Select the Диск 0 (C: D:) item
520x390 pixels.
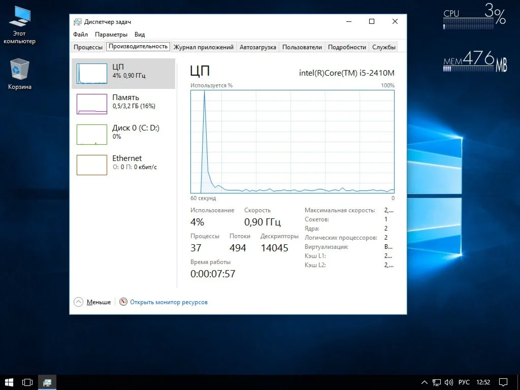pyautogui.click(x=123, y=135)
